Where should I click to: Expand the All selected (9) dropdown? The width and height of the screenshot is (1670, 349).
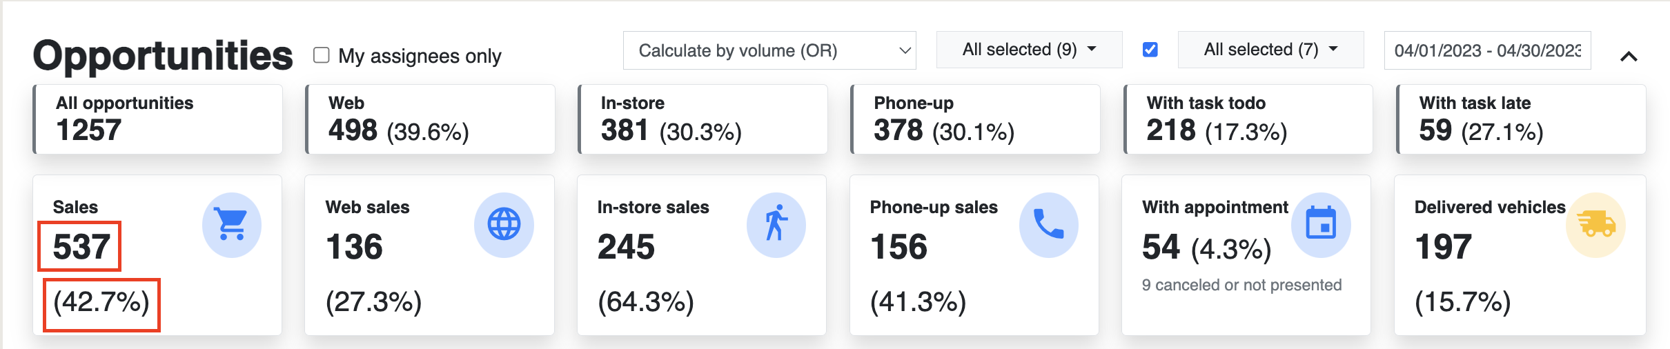[1029, 50]
